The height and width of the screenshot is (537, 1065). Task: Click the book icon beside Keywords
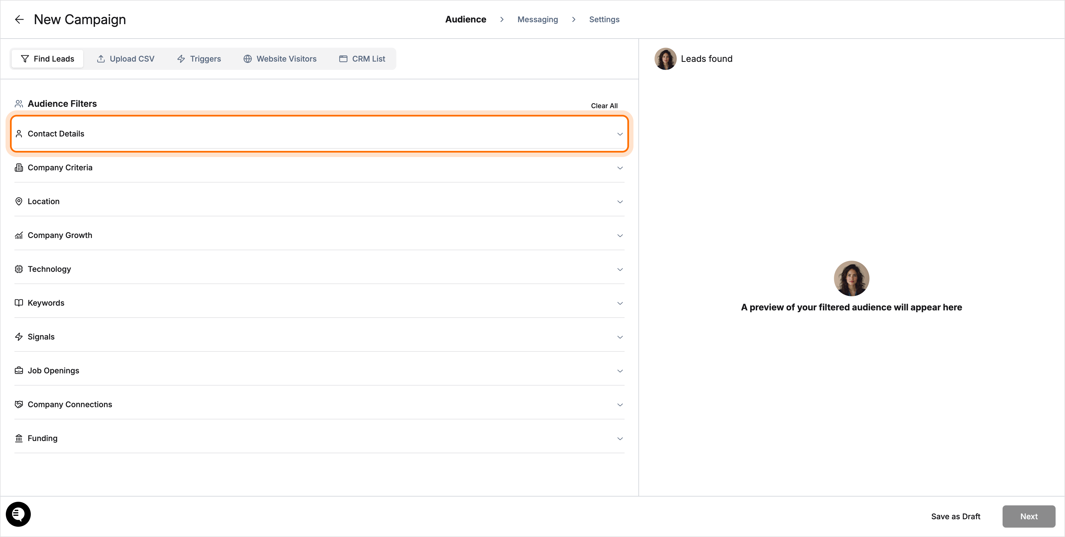[x=19, y=303]
